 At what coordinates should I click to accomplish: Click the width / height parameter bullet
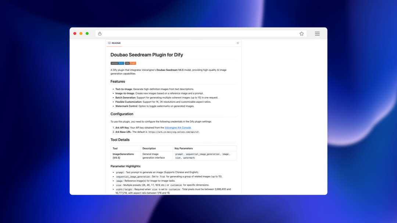[173, 191]
